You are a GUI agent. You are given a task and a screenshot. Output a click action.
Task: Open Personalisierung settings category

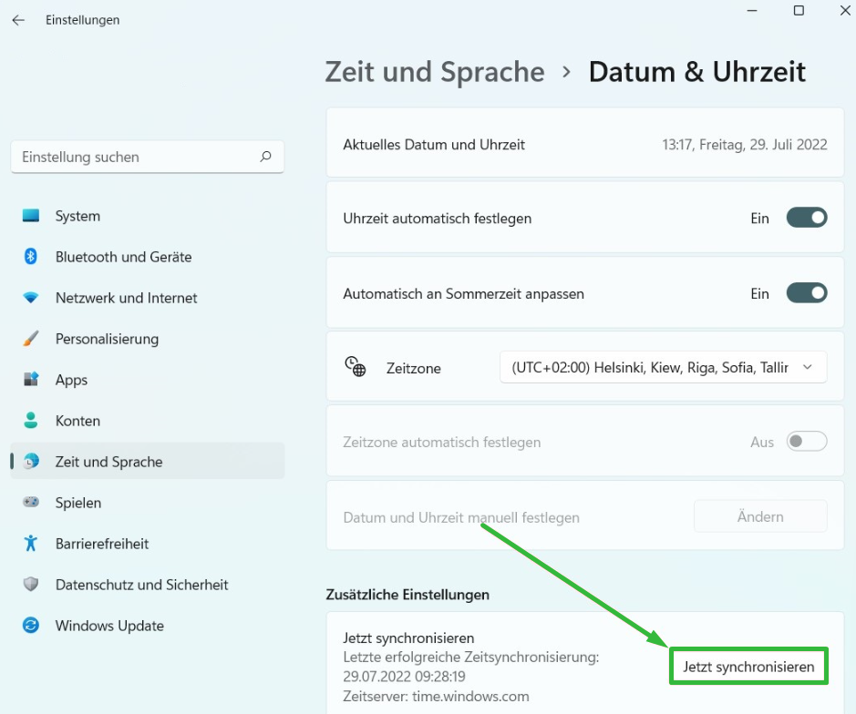148,339
